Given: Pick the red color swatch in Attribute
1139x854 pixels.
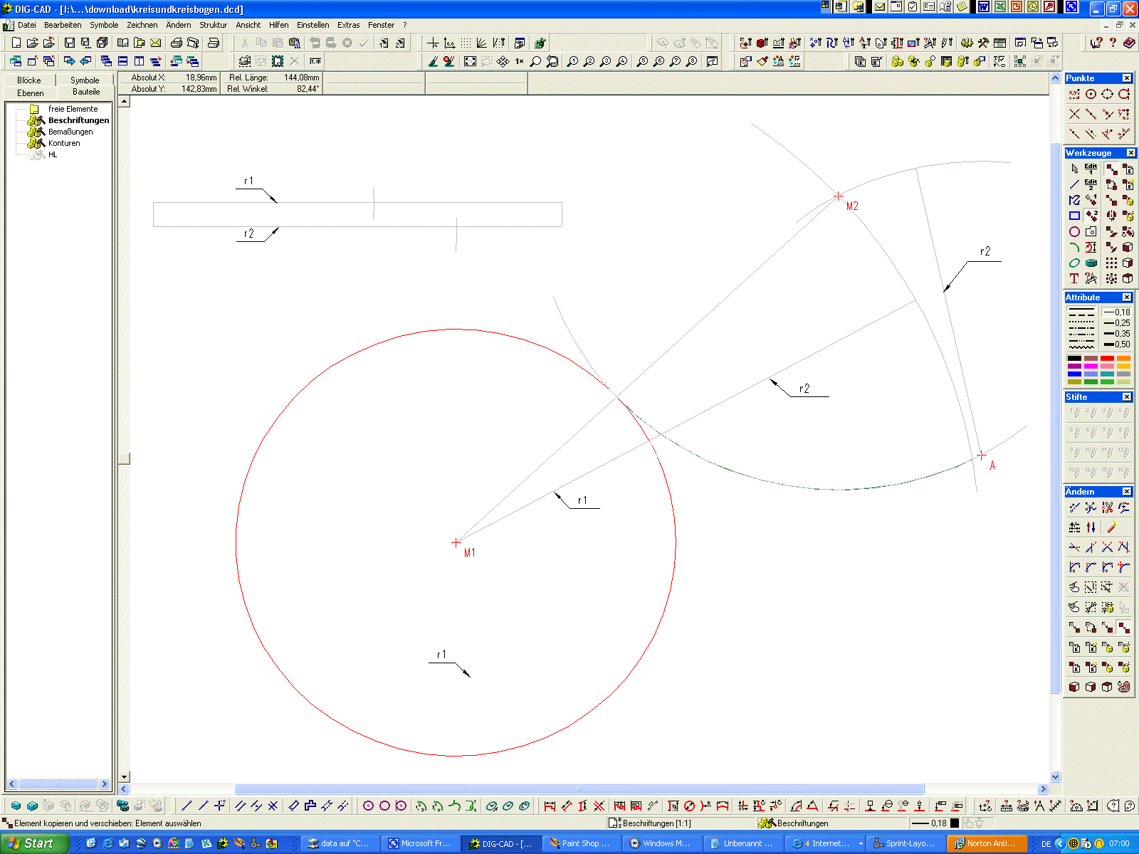Looking at the screenshot, I should pyautogui.click(x=1107, y=359).
